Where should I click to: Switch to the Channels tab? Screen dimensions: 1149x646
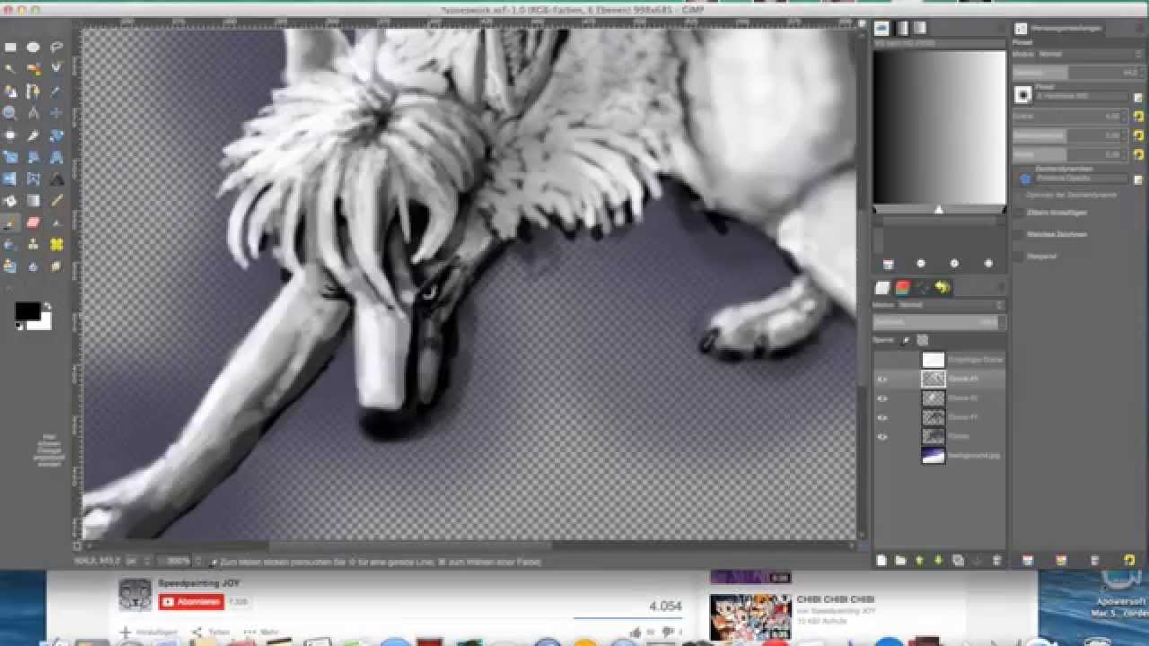(x=903, y=288)
